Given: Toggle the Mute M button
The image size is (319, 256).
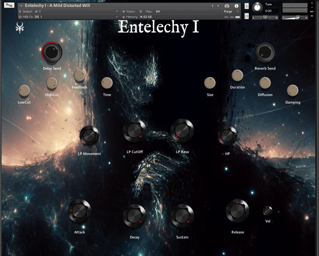Looking at the screenshot, I should 247,16.
